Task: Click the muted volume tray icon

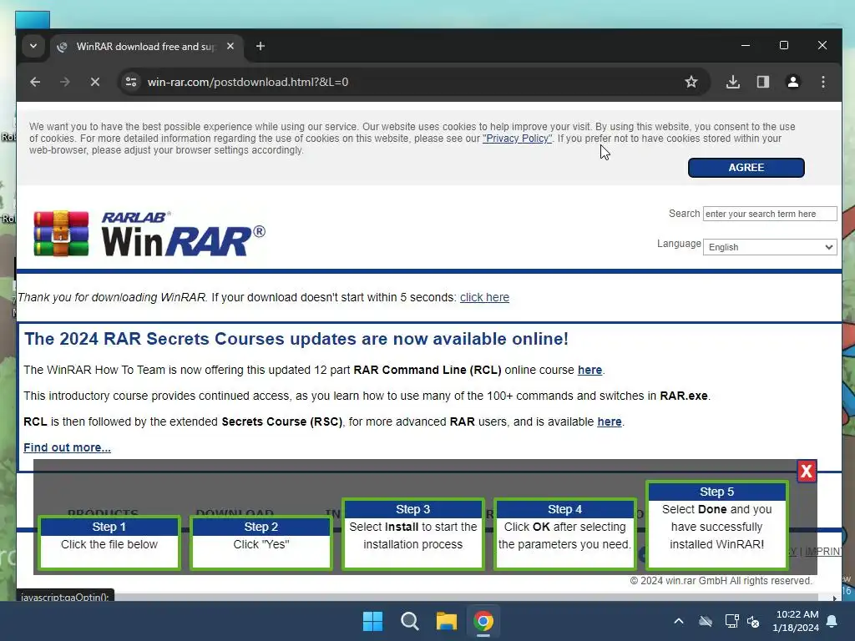Action: (753, 621)
